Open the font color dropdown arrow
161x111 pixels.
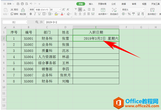tap(64, 14)
